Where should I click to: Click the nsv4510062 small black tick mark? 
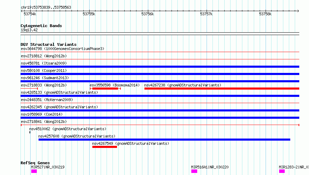point(30,132)
